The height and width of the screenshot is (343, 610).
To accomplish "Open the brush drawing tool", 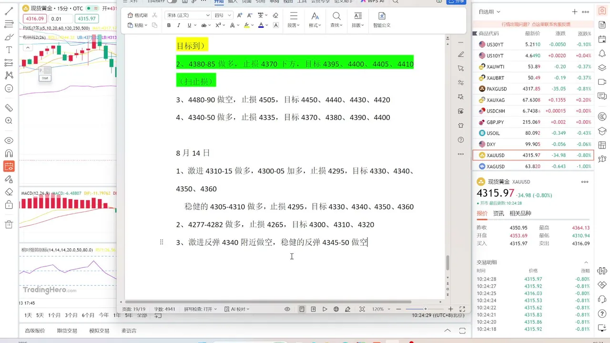I will point(9,37).
